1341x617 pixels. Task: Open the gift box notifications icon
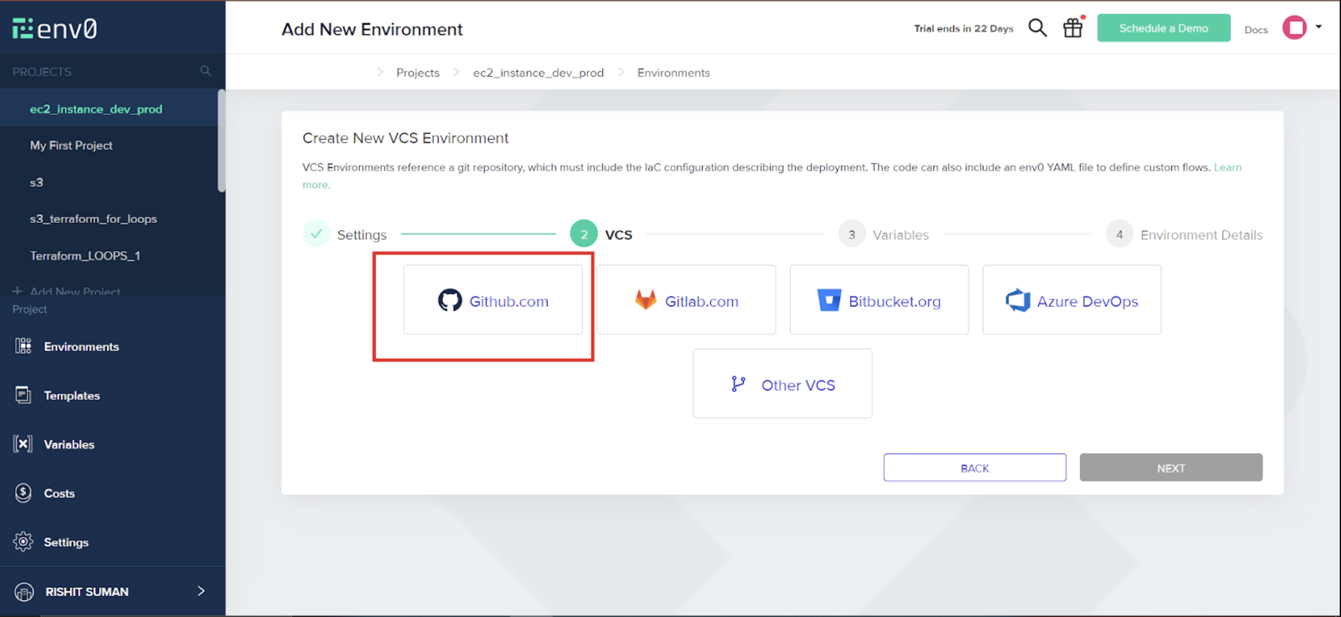1072,27
